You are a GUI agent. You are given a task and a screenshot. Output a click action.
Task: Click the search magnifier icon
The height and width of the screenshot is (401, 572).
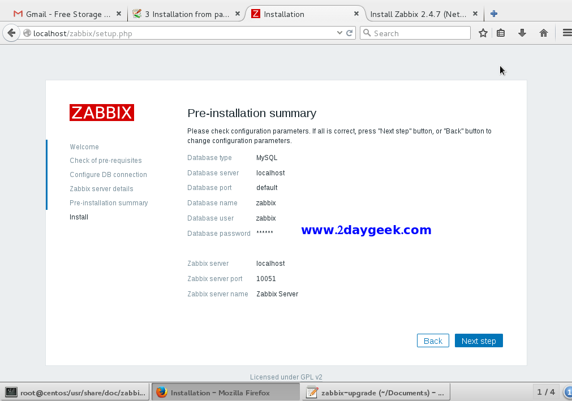pos(367,33)
